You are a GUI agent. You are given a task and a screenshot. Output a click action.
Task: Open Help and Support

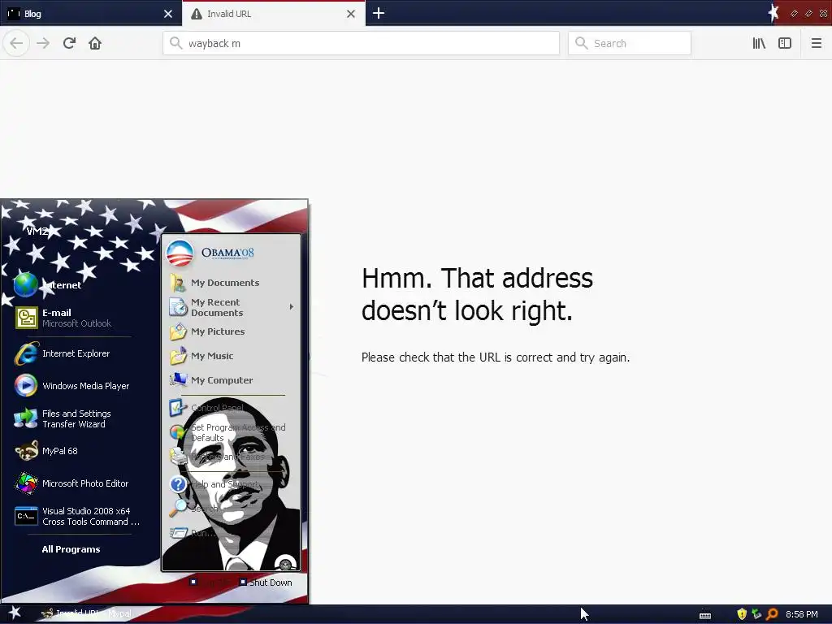(214, 484)
